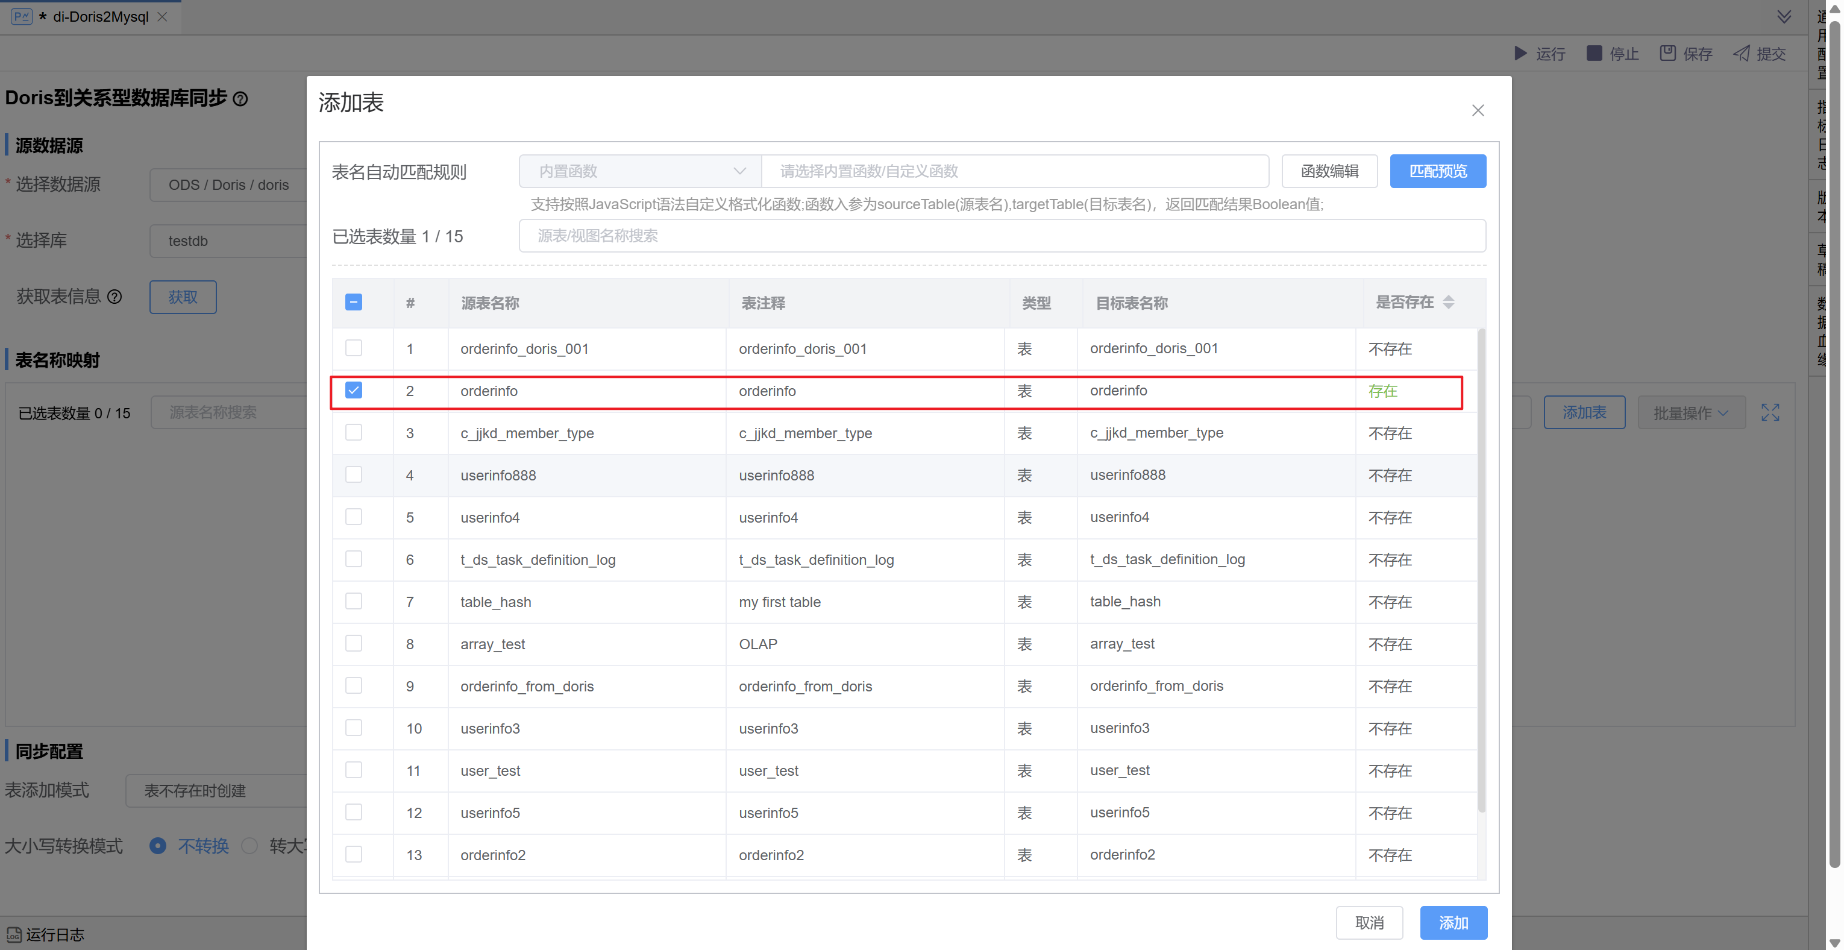Click the fullscreen expand icon
The image size is (1844, 950).
pos(1770,412)
